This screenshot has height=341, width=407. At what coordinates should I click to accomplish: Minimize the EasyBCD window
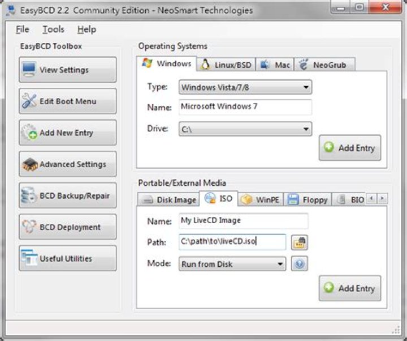pos(340,8)
